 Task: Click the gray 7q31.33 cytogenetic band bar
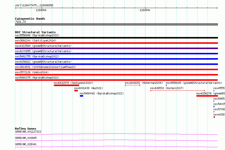coord(116,24)
